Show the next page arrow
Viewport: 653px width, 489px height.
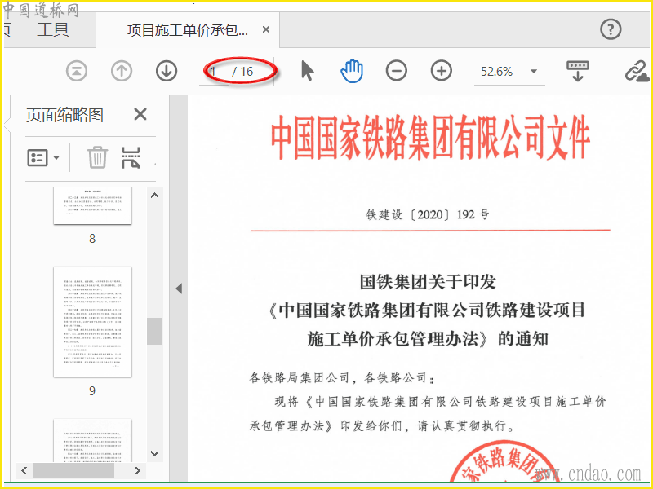(167, 71)
